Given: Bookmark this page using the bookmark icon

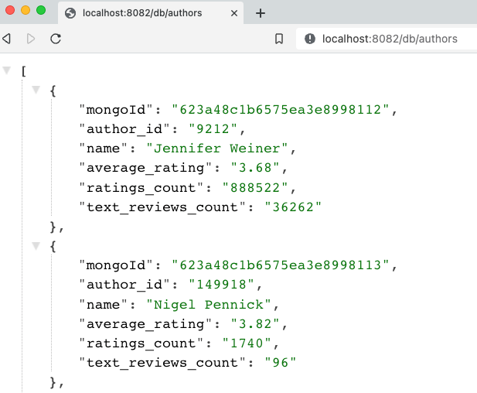Looking at the screenshot, I should coord(279,39).
